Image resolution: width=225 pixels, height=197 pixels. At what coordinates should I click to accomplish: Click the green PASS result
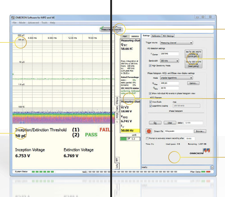tap(91, 135)
